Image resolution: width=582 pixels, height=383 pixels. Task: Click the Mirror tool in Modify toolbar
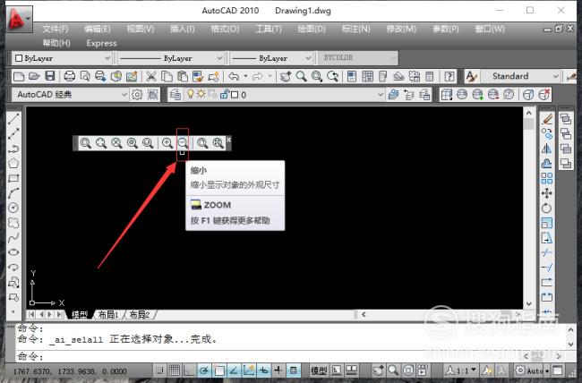click(547, 149)
